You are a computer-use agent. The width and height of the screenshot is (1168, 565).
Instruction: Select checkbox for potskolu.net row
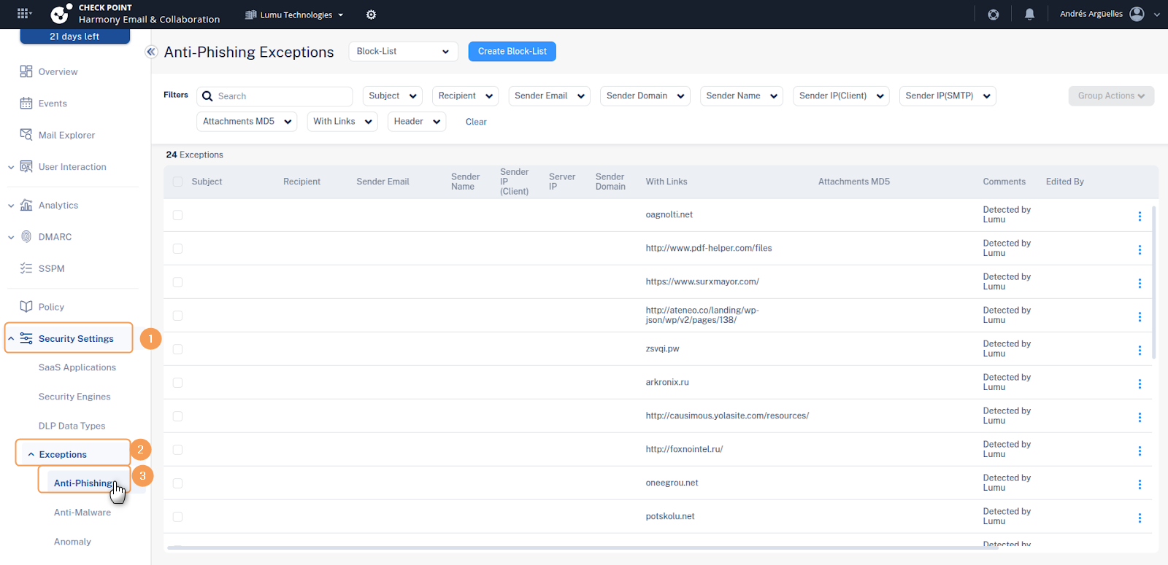(178, 517)
